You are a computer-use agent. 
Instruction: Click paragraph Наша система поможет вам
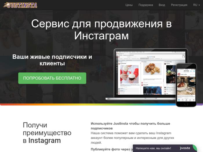click(x=132, y=138)
